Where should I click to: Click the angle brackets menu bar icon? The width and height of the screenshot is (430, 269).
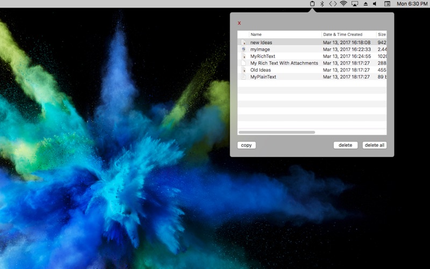point(333,4)
